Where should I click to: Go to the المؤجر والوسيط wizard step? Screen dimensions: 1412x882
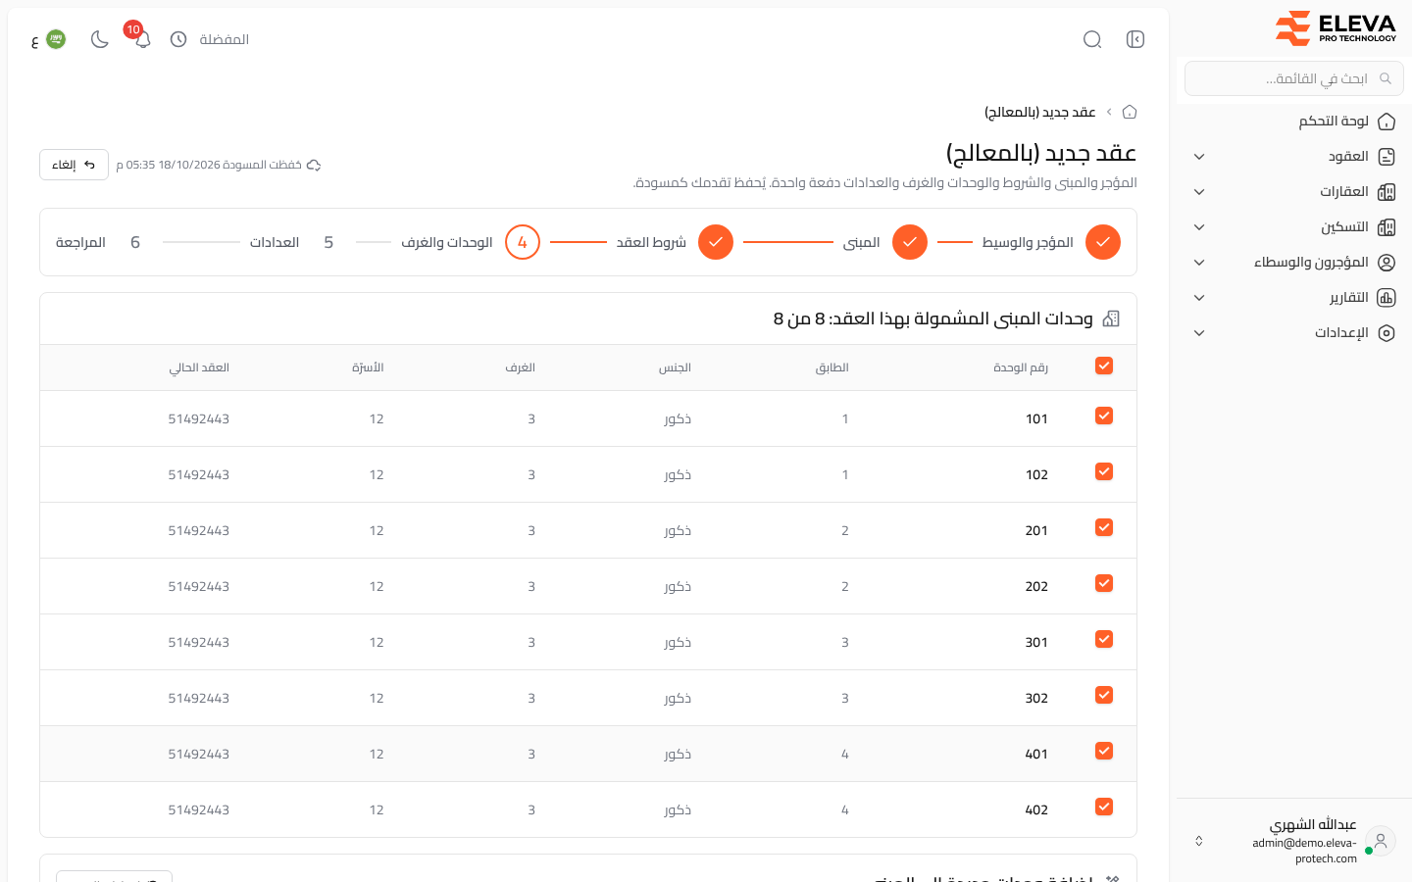coord(1051,242)
